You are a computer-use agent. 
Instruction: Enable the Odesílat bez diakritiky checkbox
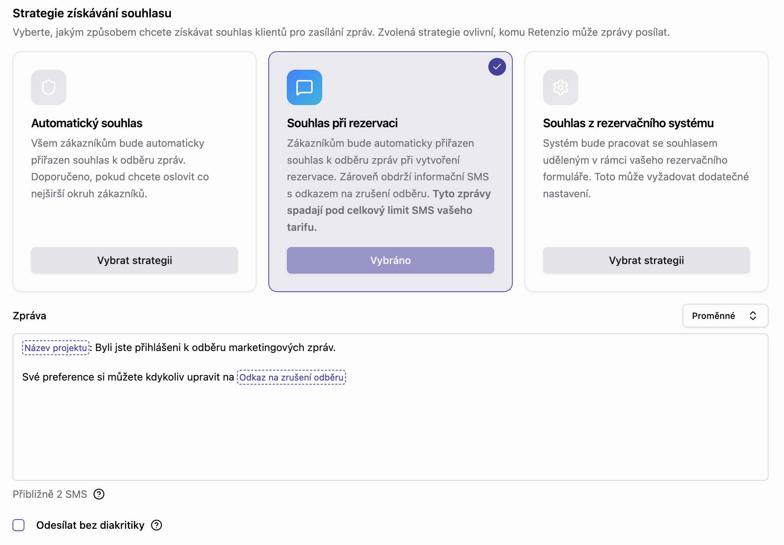(18, 525)
